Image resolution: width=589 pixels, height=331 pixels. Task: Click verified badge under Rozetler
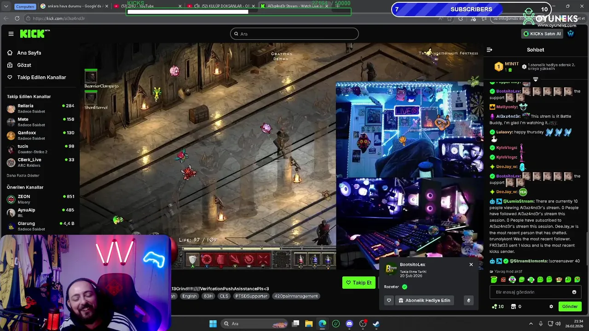tap(404, 287)
